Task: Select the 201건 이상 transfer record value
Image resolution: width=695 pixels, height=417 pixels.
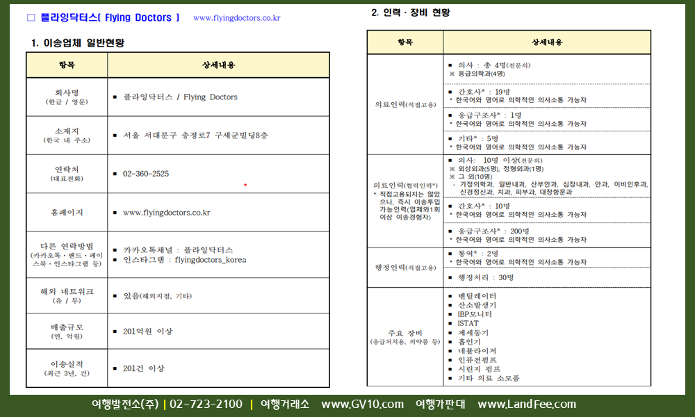Action: [143, 368]
